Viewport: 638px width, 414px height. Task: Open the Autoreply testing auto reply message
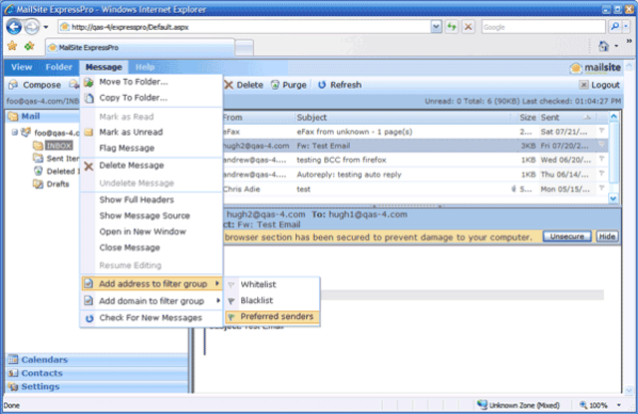pyautogui.click(x=415, y=175)
